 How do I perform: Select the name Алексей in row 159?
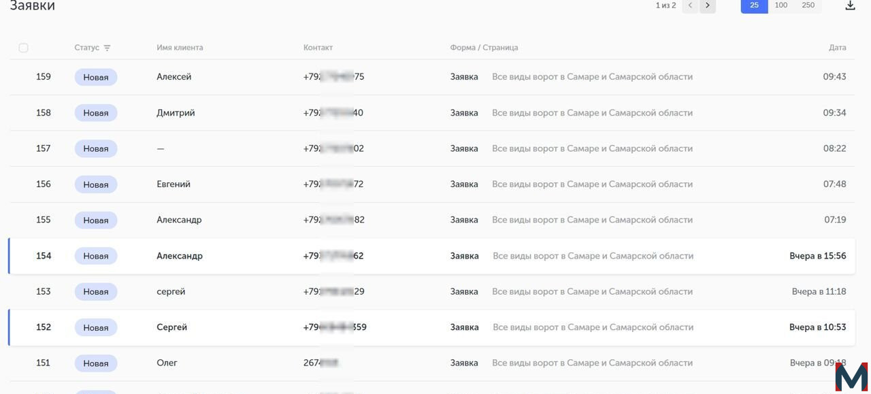pyautogui.click(x=174, y=77)
